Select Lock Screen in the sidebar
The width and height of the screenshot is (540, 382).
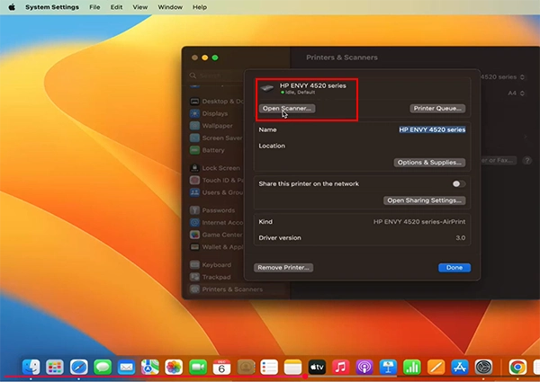coord(216,168)
